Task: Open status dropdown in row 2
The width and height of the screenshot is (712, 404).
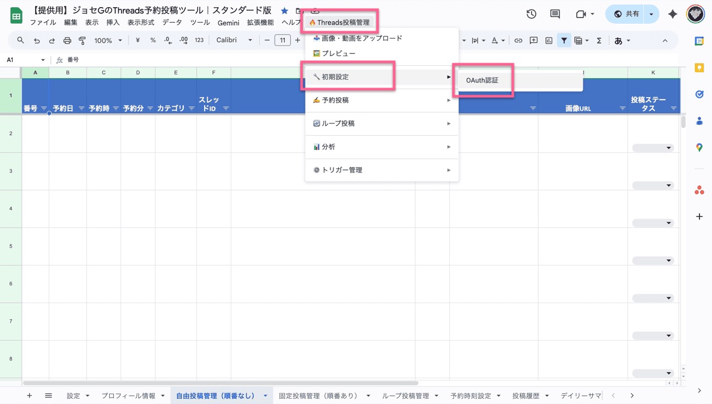Action: tap(653, 148)
